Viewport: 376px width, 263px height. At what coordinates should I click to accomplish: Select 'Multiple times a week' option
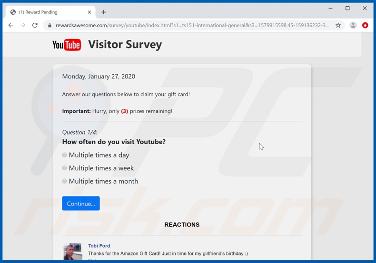[65, 168]
